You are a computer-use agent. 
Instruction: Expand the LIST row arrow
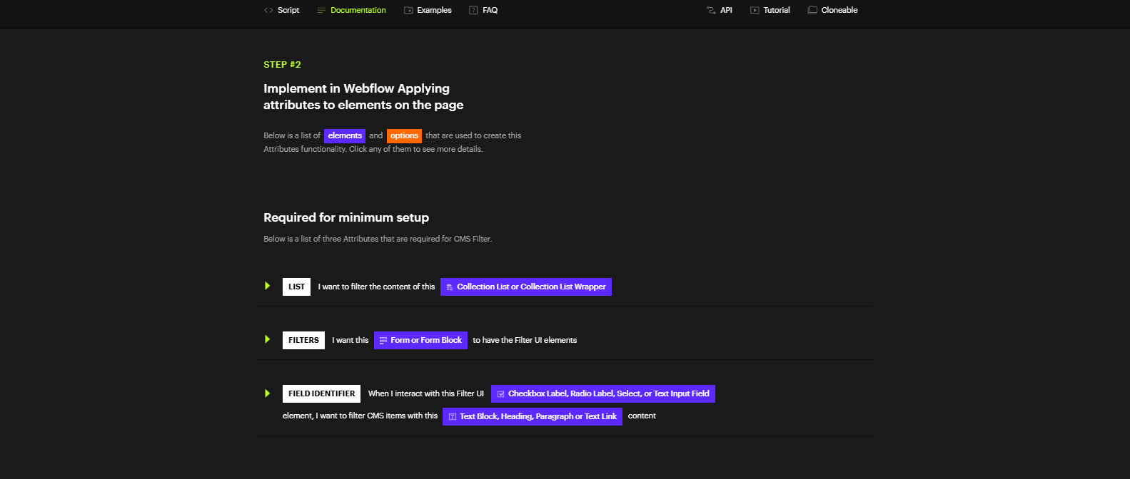[268, 286]
